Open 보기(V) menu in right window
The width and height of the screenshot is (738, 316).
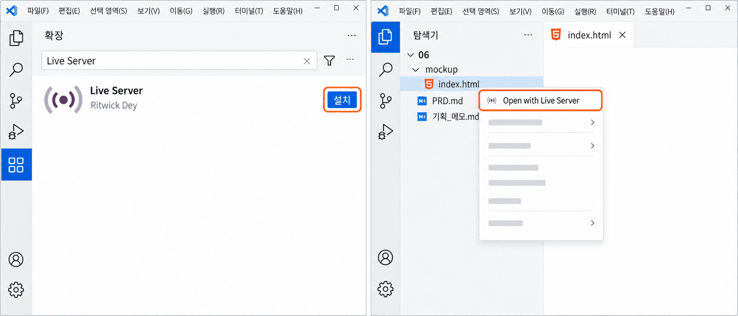(520, 11)
